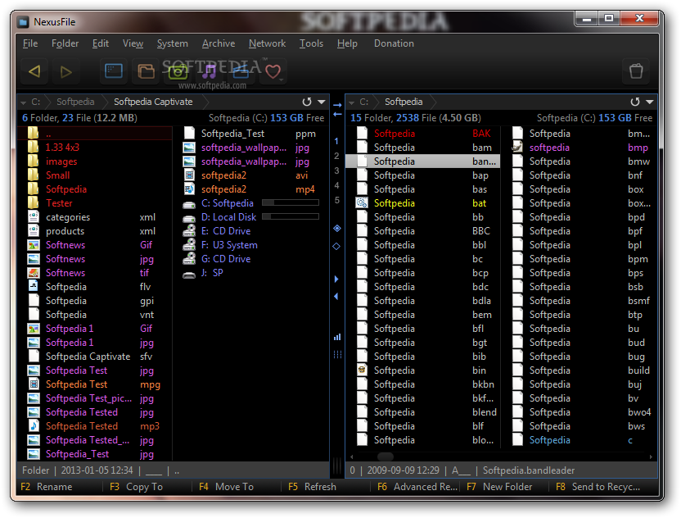Open the View menu
Viewport: 681px width, 518px height.
(133, 43)
